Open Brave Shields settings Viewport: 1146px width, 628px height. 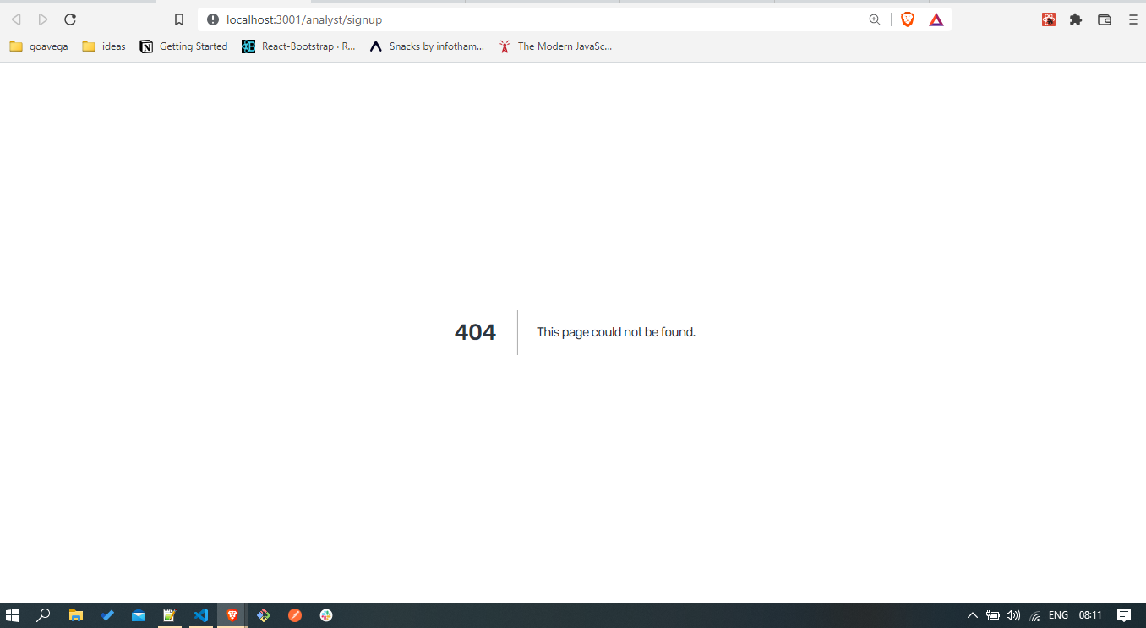pos(907,19)
